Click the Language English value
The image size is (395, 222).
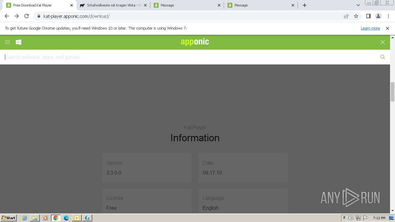point(210,208)
